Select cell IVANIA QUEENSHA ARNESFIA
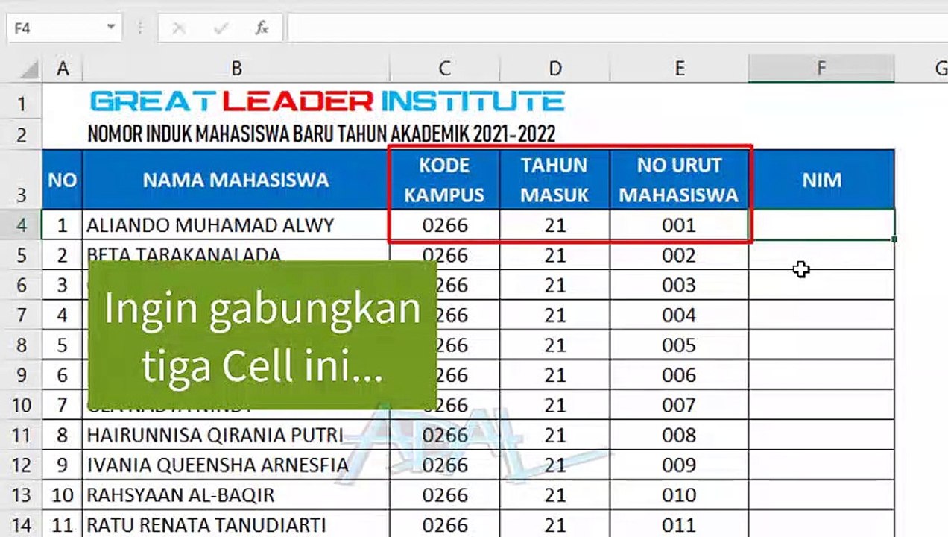Screen dimensions: 948x537 (x=236, y=465)
